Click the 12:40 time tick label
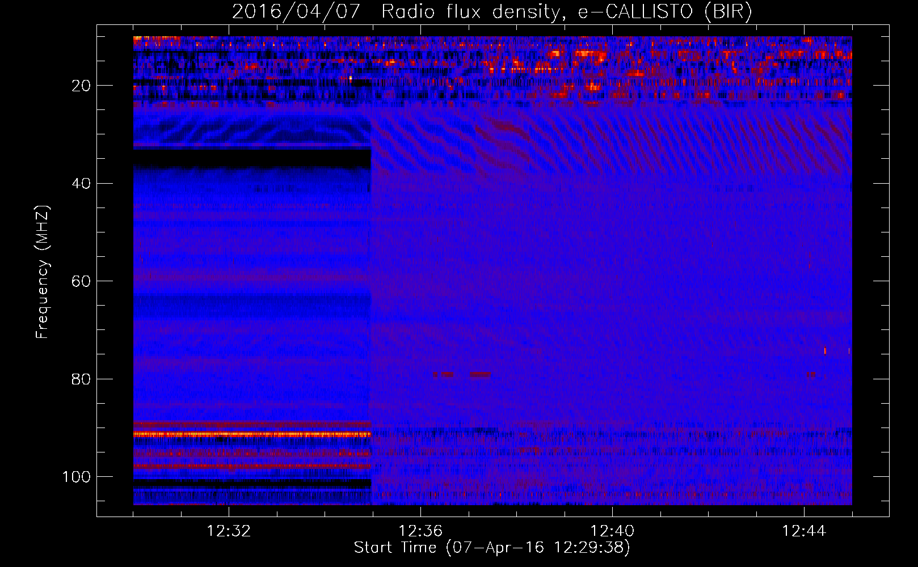Viewport: 918px width, 567px height. [x=612, y=531]
